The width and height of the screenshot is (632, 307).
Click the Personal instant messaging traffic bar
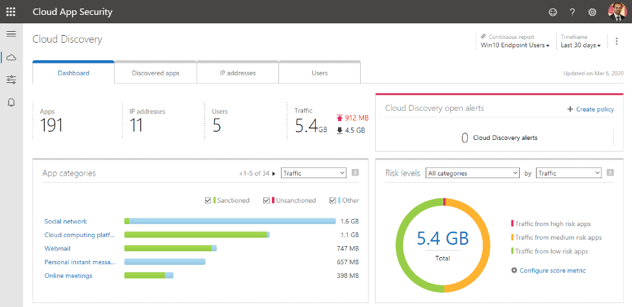(165, 262)
